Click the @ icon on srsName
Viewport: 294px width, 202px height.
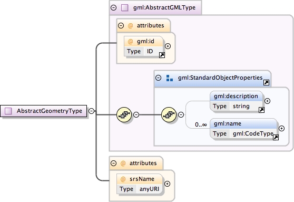coord(123,179)
